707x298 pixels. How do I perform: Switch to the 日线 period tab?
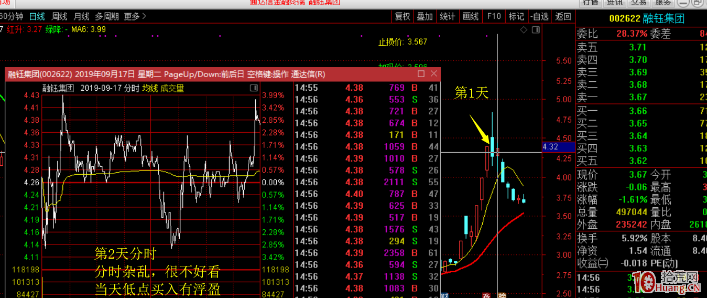(x=37, y=16)
